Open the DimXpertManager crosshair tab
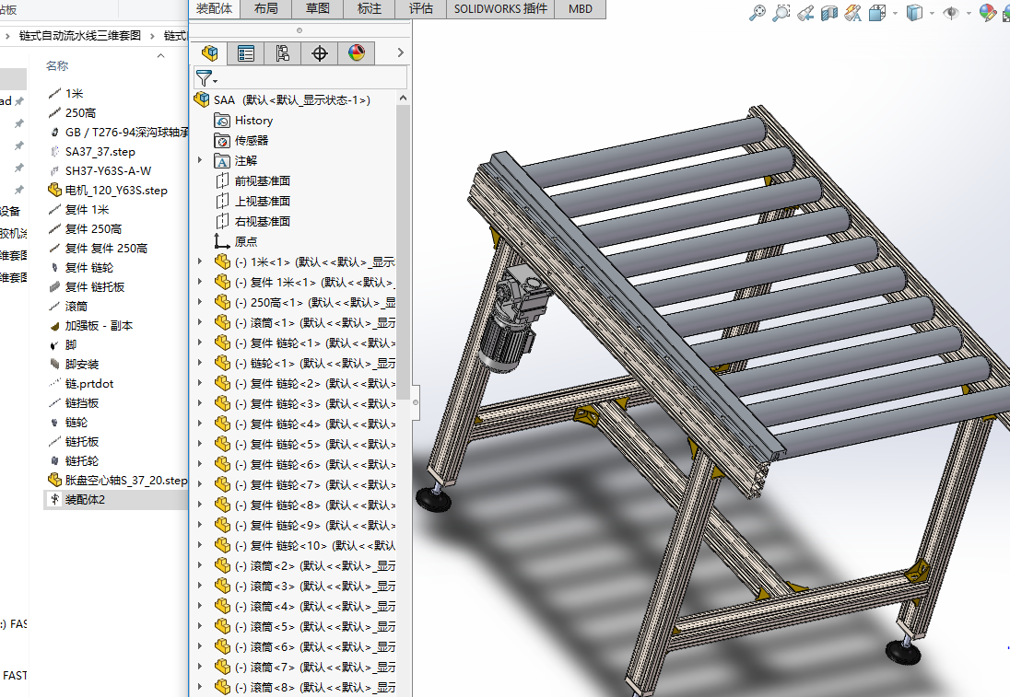This screenshot has width=1010, height=697. 320,53
